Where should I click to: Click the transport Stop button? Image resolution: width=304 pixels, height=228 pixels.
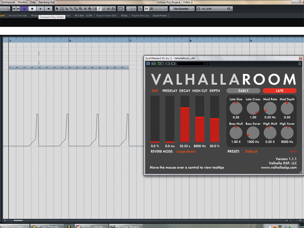pyautogui.click(x=32, y=9)
